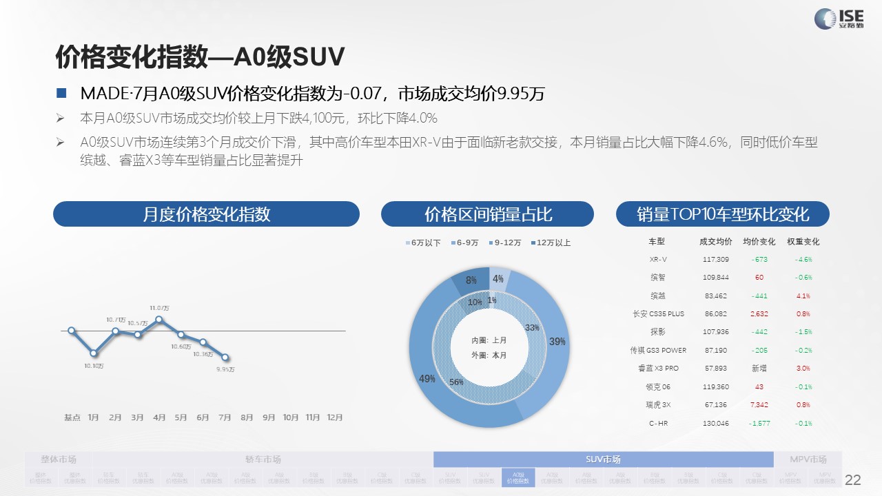Click the 4.1% weight change cell
The width and height of the screenshot is (882, 496).
(803, 296)
